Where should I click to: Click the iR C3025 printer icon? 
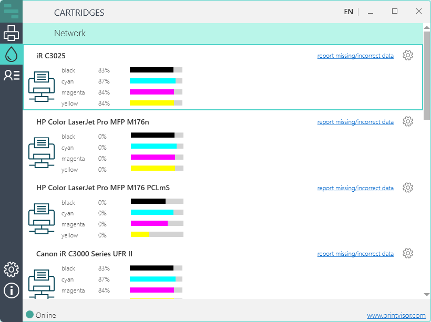pyautogui.click(x=41, y=87)
